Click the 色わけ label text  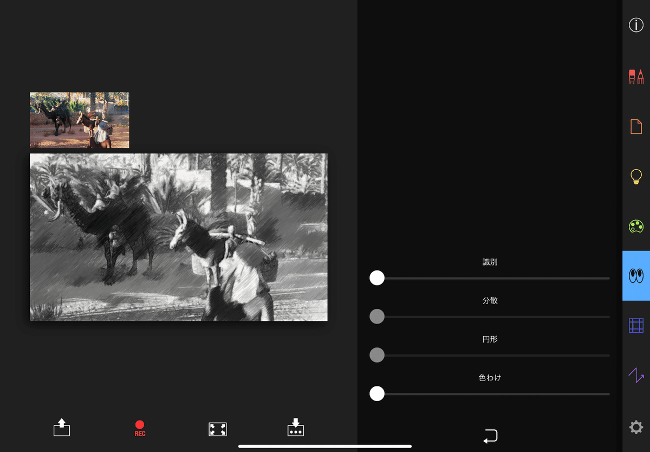click(490, 377)
